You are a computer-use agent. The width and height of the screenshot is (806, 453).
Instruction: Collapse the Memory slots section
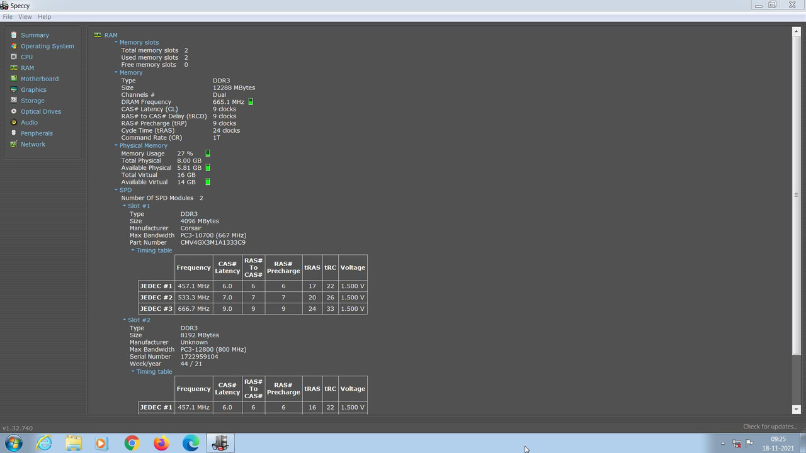coord(116,42)
